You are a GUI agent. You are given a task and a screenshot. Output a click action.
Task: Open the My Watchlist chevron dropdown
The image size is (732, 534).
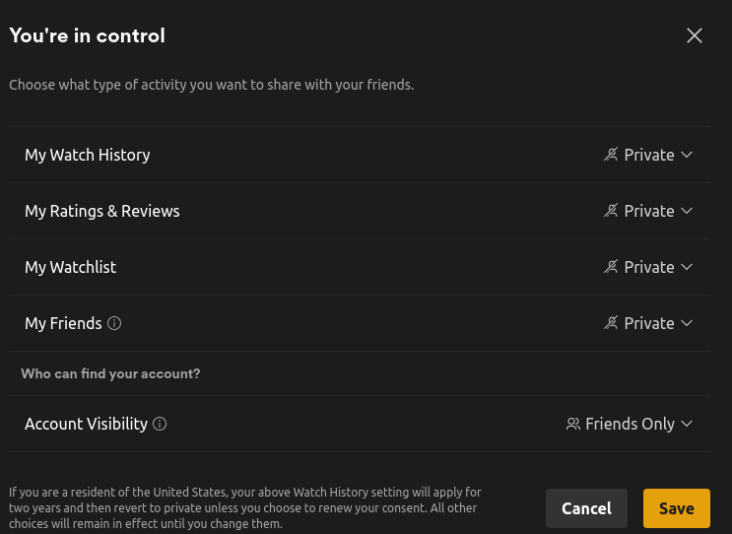tap(687, 267)
